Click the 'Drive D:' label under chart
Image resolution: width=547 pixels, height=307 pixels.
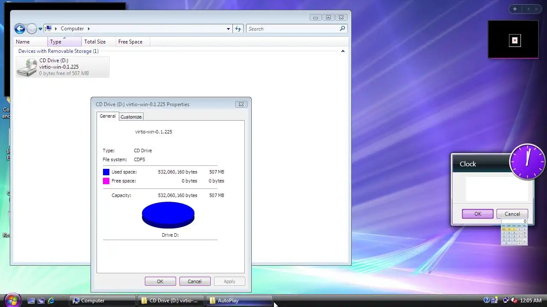170,235
